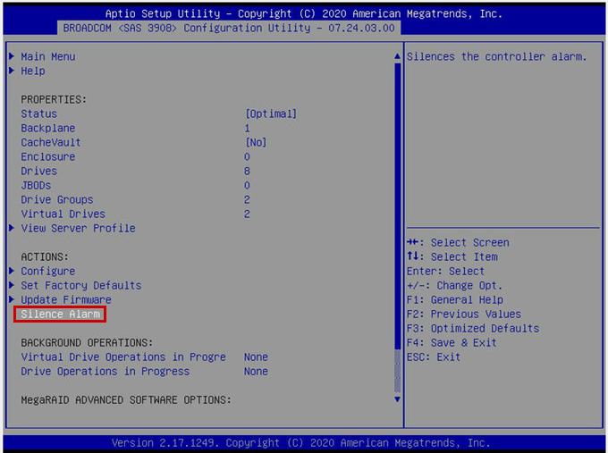The image size is (608, 453).
Task: Change the Status Optimal value field
Action: tap(270, 113)
